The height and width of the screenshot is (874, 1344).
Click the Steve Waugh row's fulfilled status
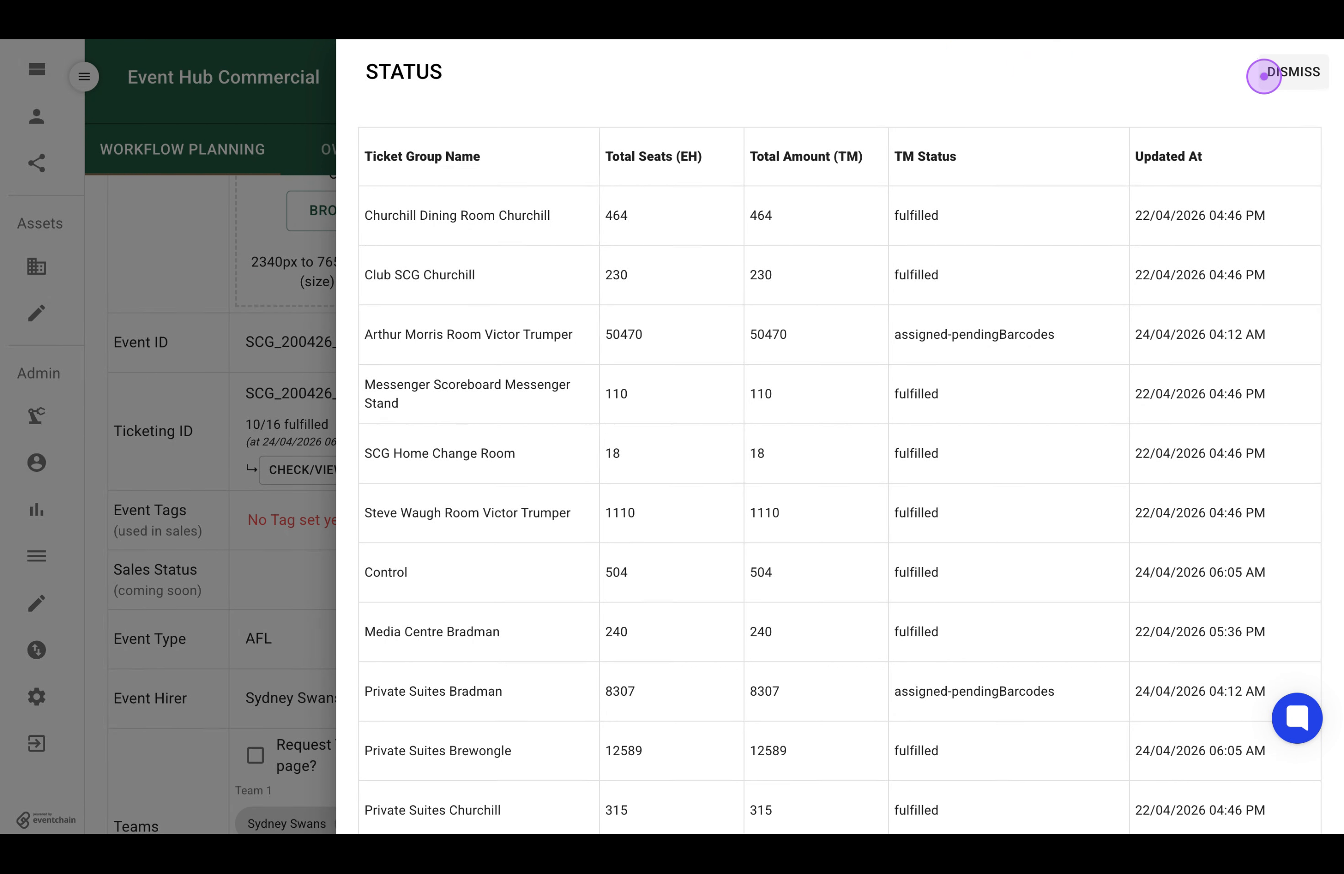pyautogui.click(x=916, y=513)
